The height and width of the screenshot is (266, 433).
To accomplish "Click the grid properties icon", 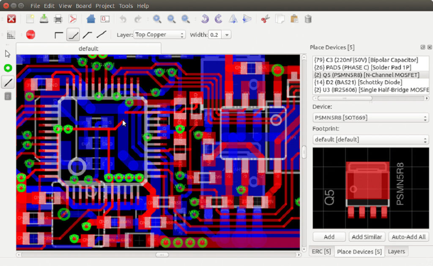I will 11,35.
